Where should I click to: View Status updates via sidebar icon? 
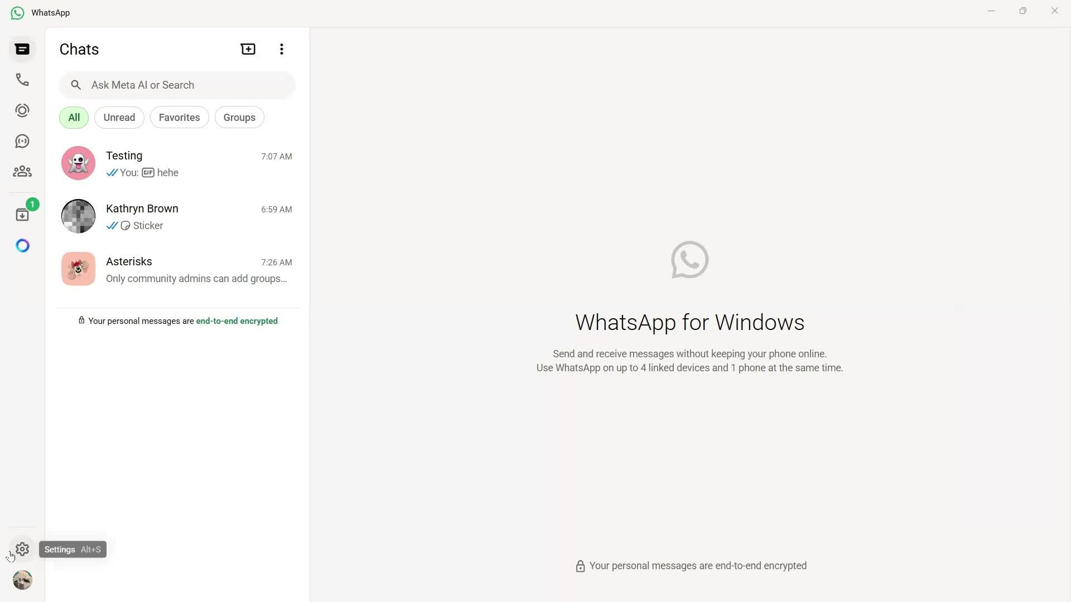tap(22, 110)
